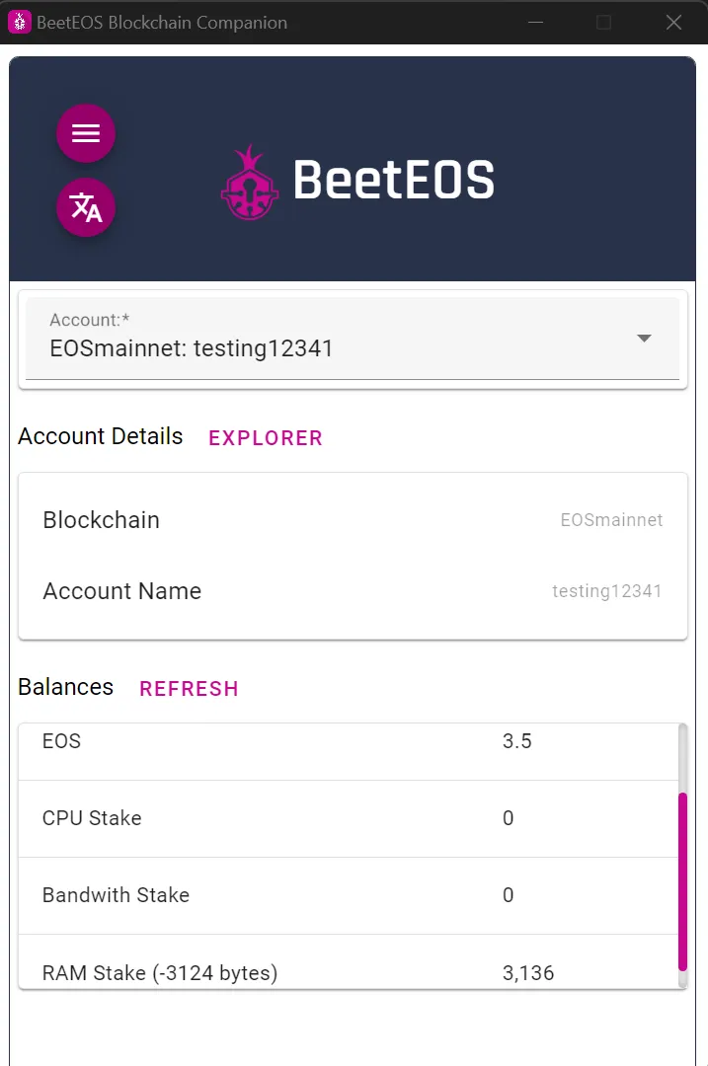Close the BeetEOS Blockchain Companion window
This screenshot has height=1066, width=708.
pos(673,23)
